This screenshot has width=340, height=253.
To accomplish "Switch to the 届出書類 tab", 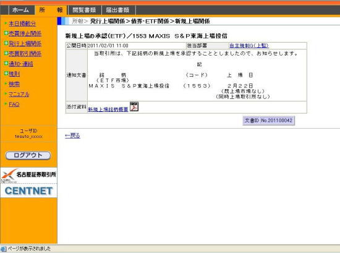I will click(x=117, y=10).
